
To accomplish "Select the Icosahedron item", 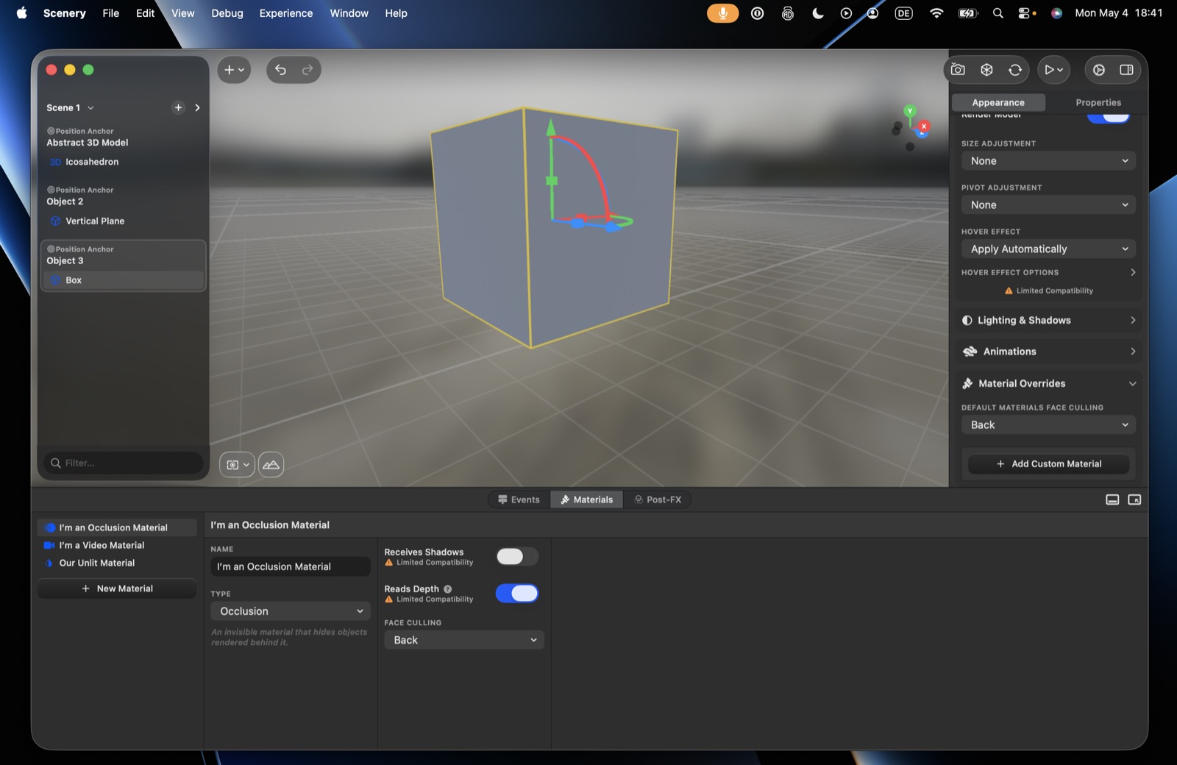I will pos(123,162).
